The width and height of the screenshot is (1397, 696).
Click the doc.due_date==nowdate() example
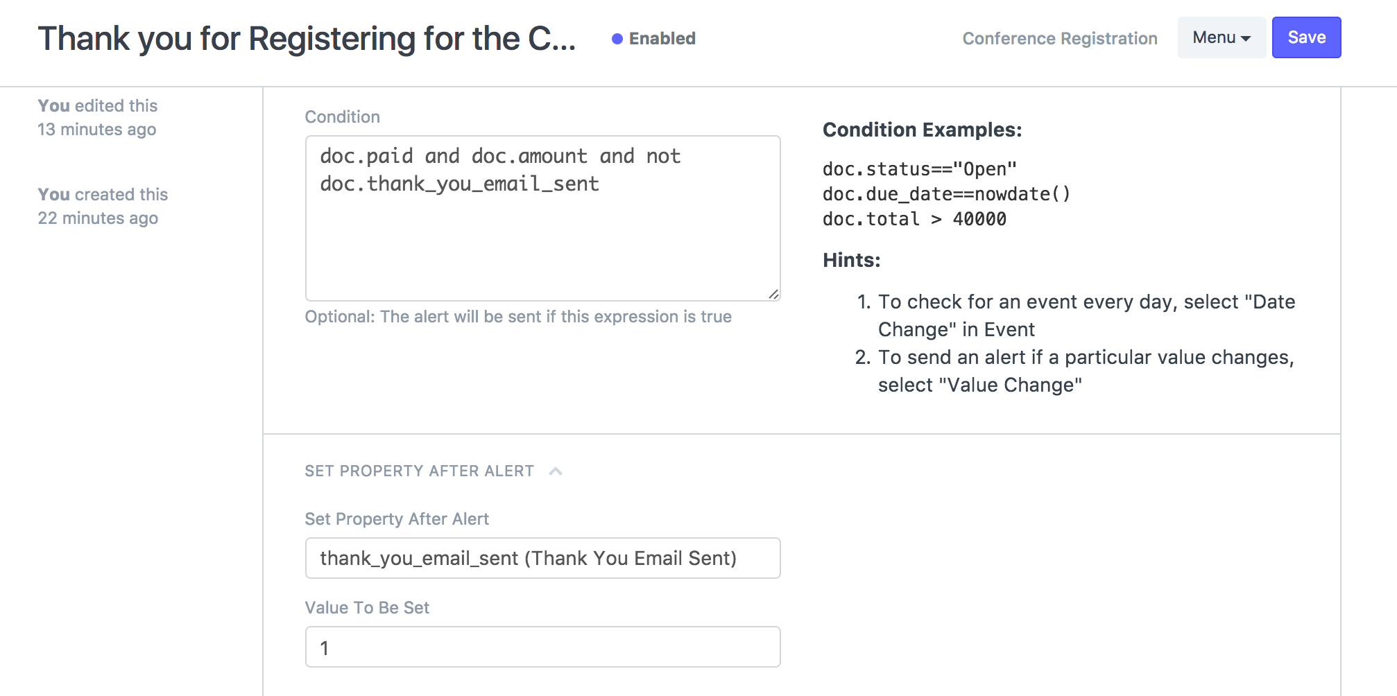(946, 194)
